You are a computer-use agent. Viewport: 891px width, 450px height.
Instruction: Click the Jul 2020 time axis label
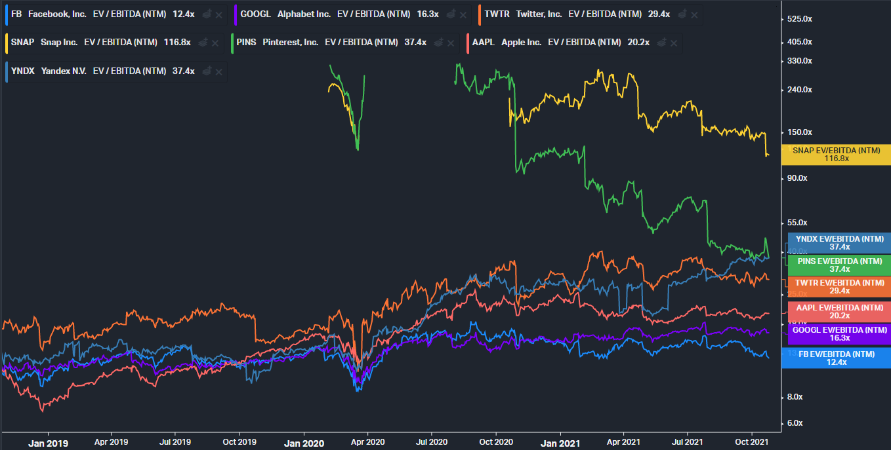coord(432,442)
